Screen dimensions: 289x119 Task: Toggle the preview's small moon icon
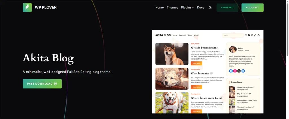click(x=259, y=35)
